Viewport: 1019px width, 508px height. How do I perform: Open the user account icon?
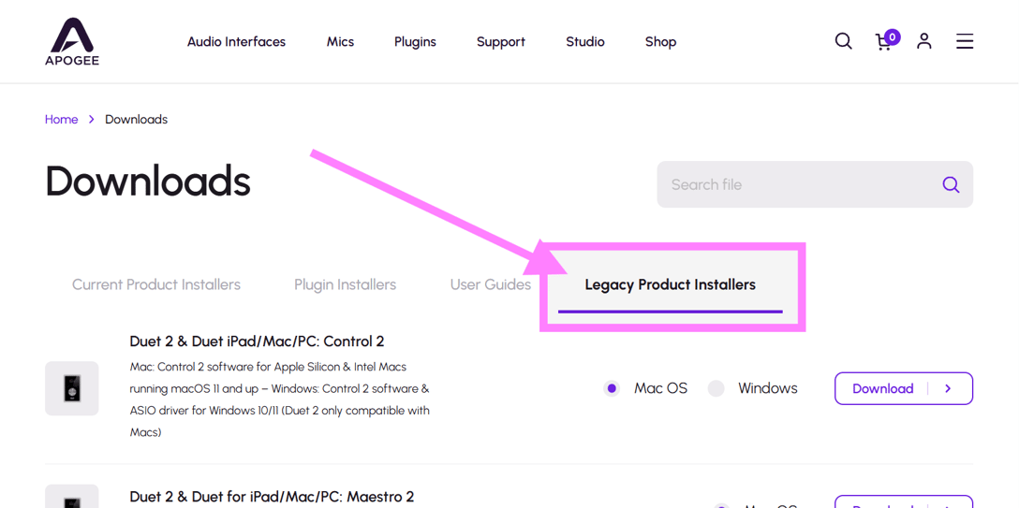tap(923, 41)
